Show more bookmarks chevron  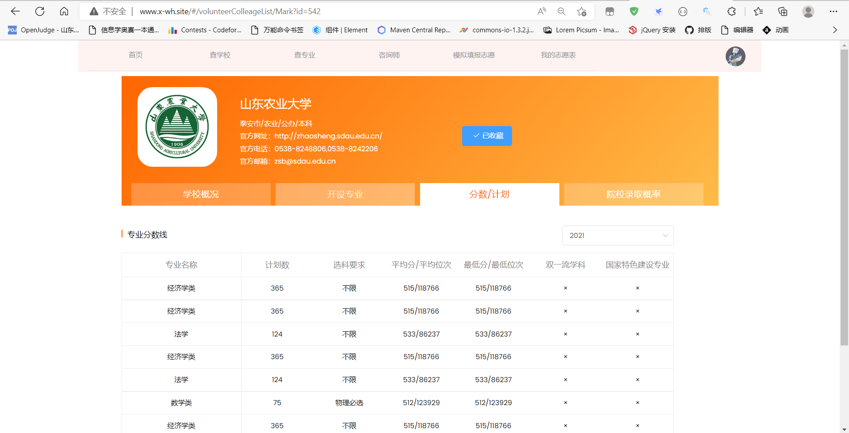pyautogui.click(x=835, y=30)
